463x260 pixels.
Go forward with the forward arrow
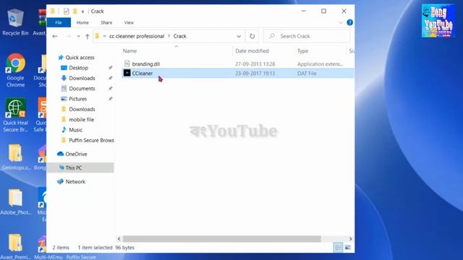tap(68, 36)
